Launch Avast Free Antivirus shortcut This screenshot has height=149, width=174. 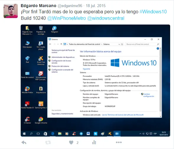click(41, 61)
